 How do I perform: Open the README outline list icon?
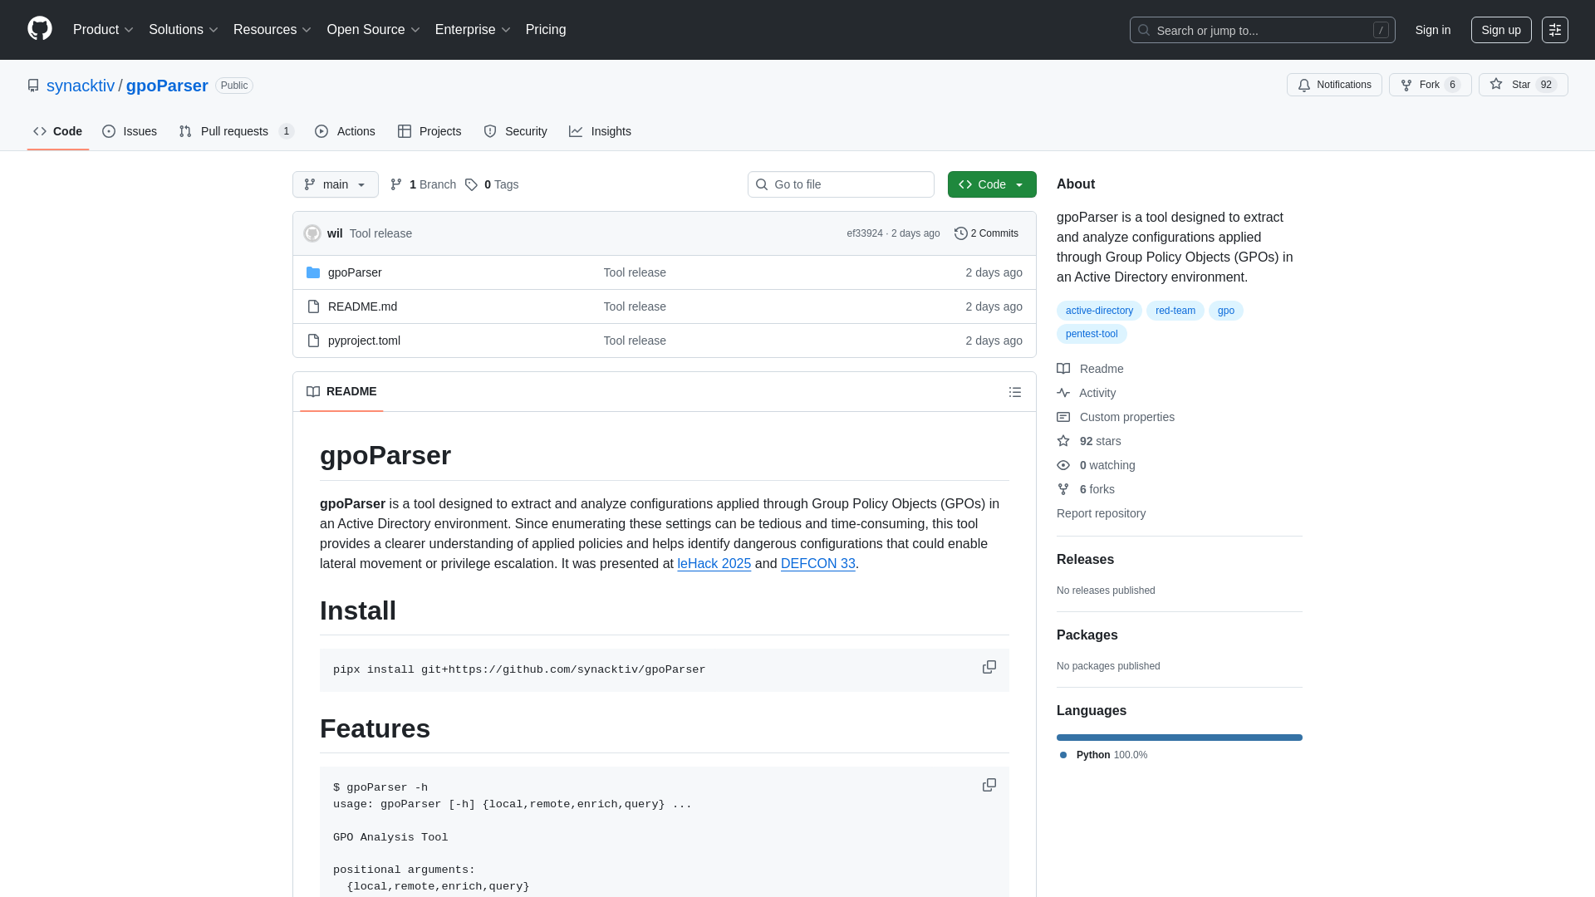pyautogui.click(x=1014, y=392)
